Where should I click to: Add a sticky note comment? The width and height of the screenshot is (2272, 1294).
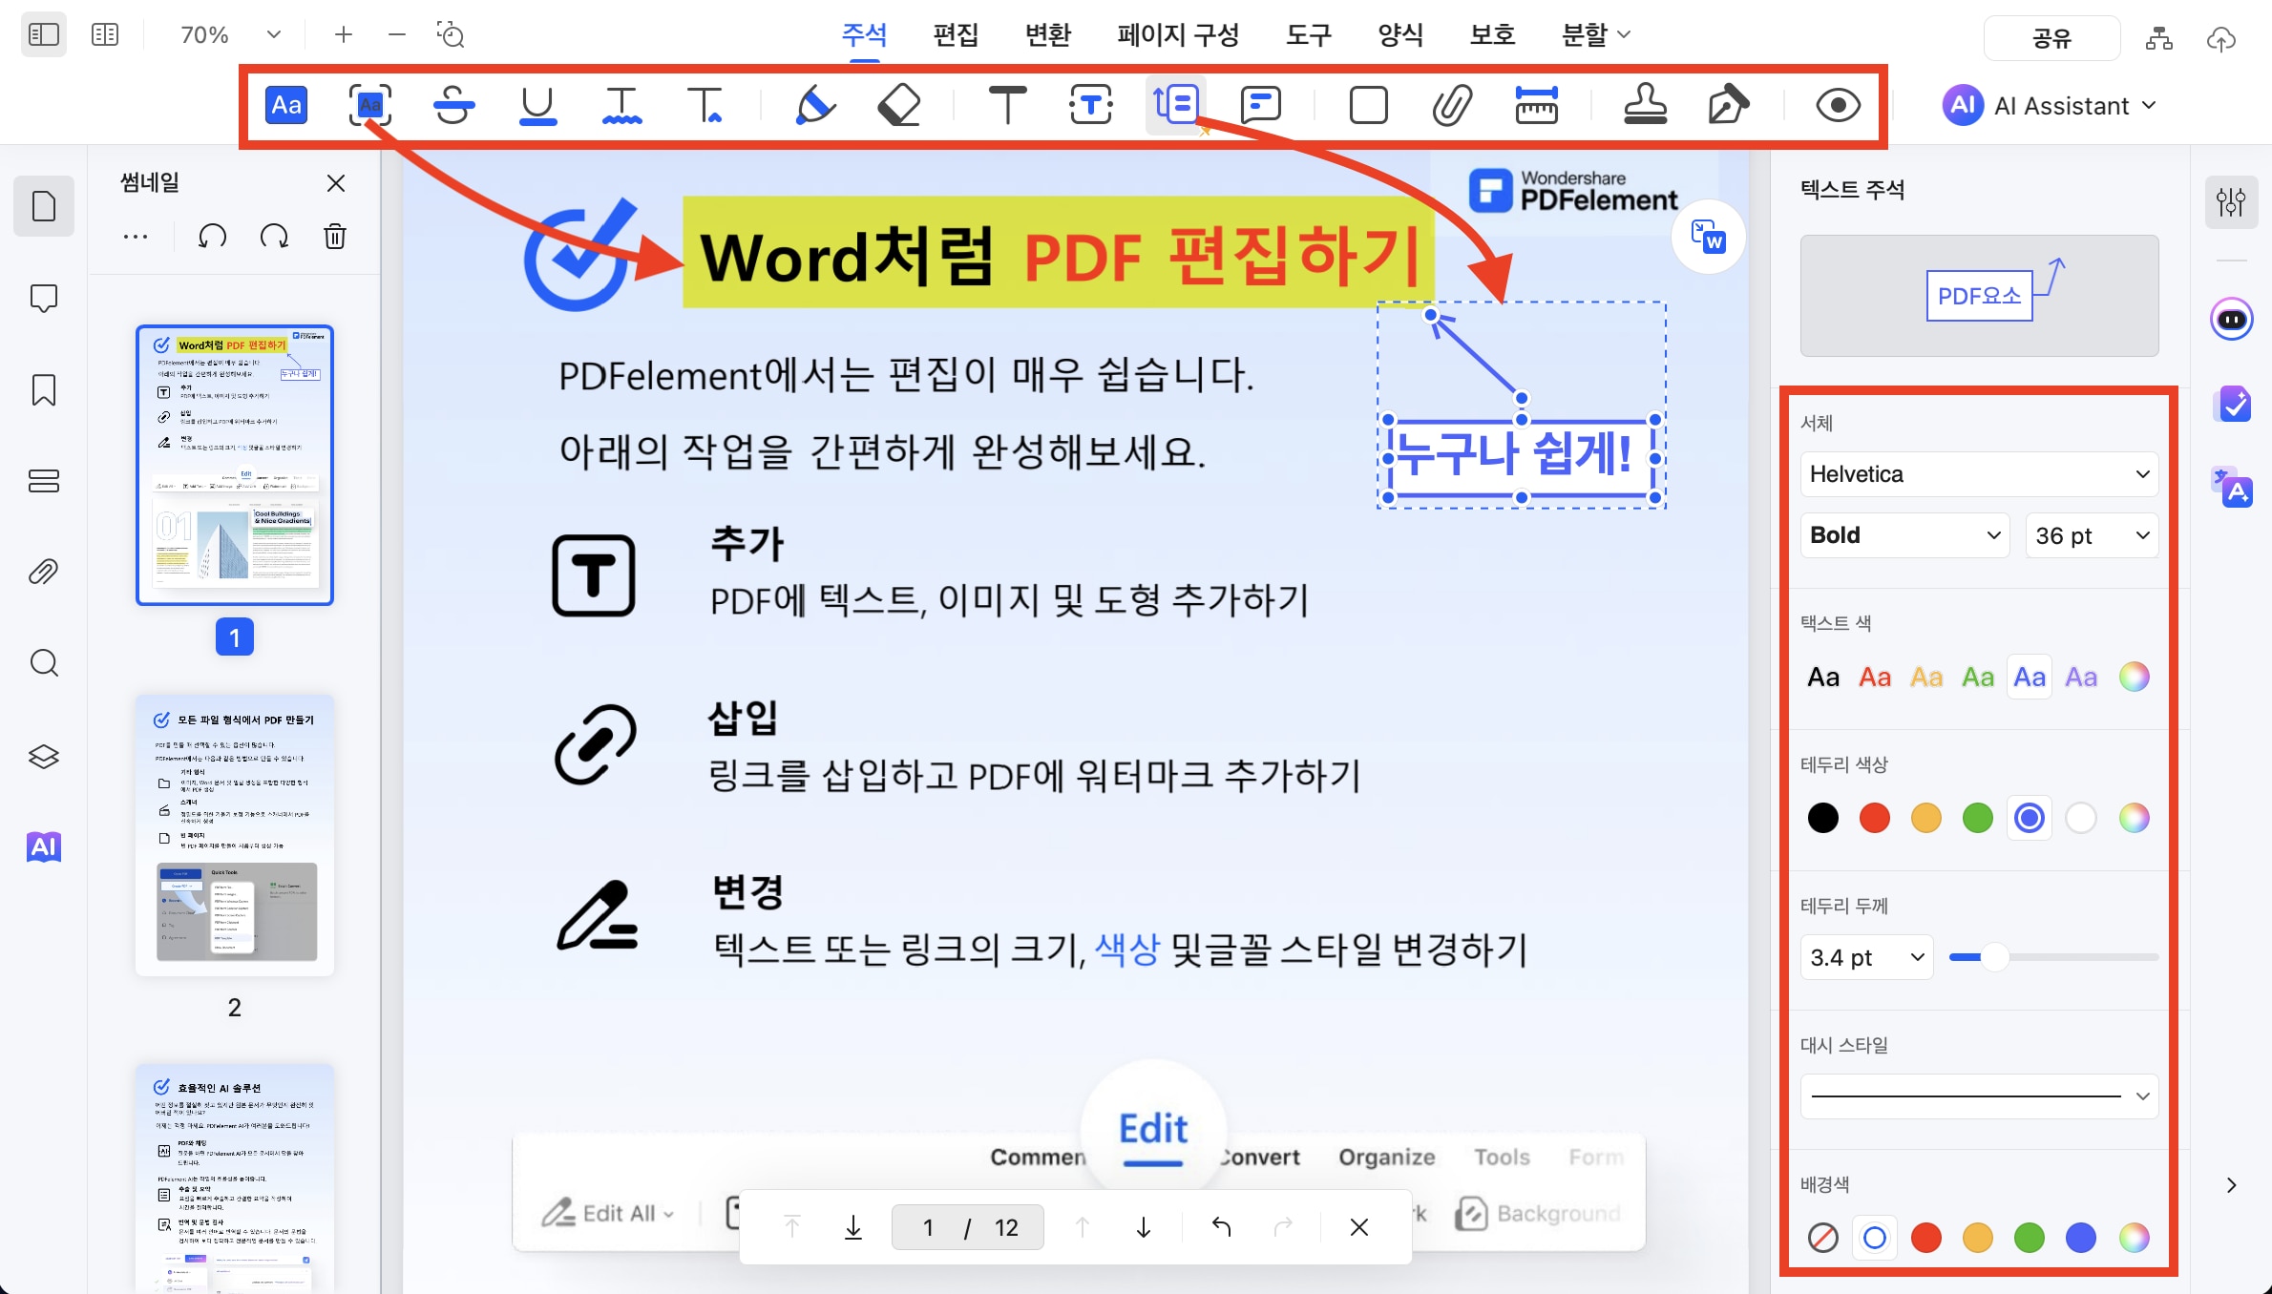click(1260, 105)
